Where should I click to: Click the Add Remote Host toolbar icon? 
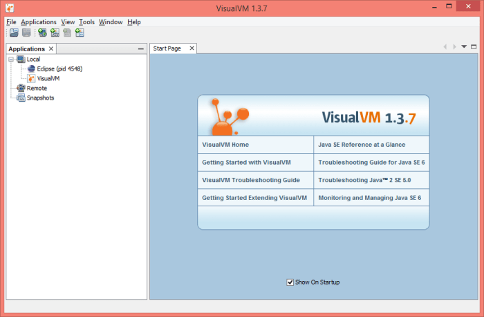(42, 33)
